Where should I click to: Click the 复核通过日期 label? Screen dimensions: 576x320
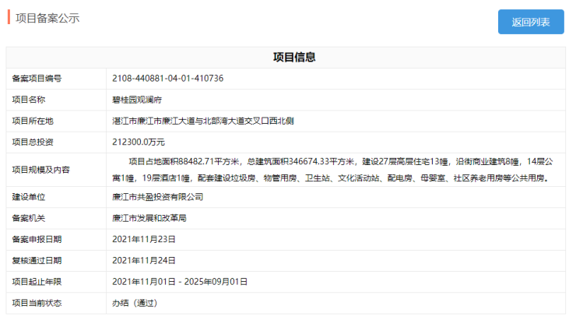(x=37, y=261)
